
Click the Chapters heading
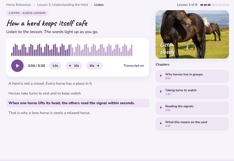pos(162,64)
